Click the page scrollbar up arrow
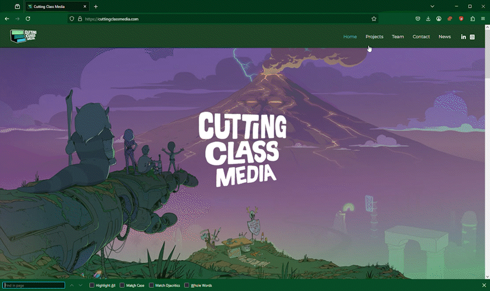 point(487,27)
